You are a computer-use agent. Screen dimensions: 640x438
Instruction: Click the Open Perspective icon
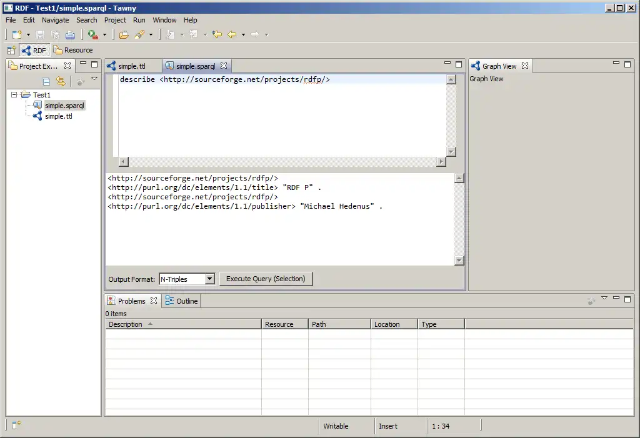pyautogui.click(x=11, y=50)
